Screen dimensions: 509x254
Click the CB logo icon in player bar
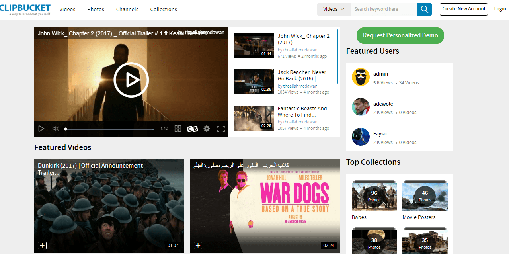pos(192,129)
